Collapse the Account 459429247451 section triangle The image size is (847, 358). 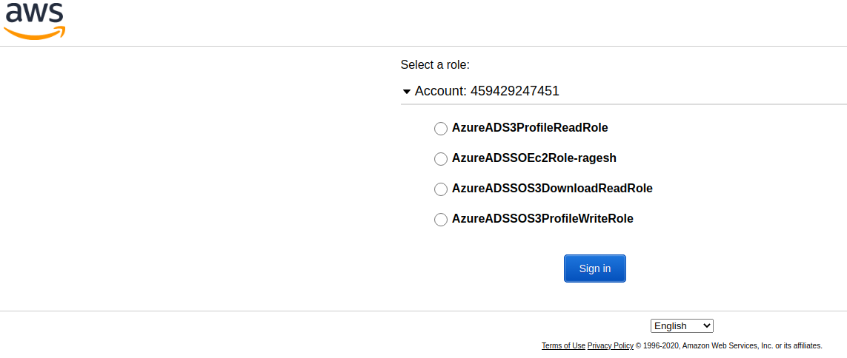coord(407,92)
